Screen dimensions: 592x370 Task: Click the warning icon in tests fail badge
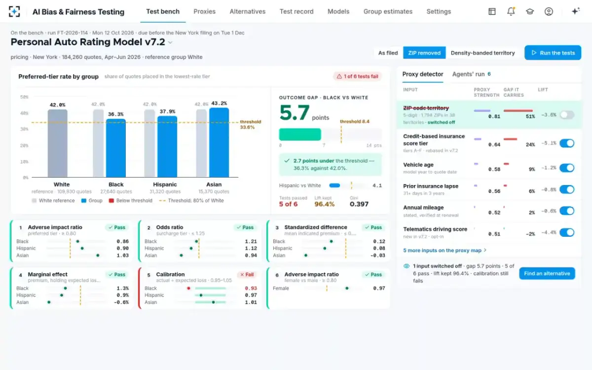339,76
